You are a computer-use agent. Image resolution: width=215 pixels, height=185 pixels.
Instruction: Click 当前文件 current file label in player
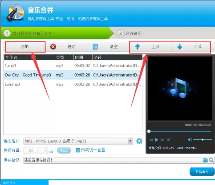pos(173,148)
